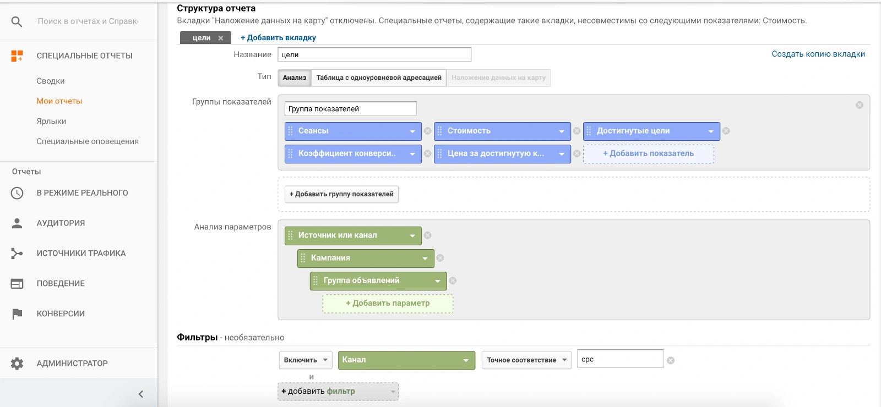
Task: Select the Анализ report type
Action: 295,78
